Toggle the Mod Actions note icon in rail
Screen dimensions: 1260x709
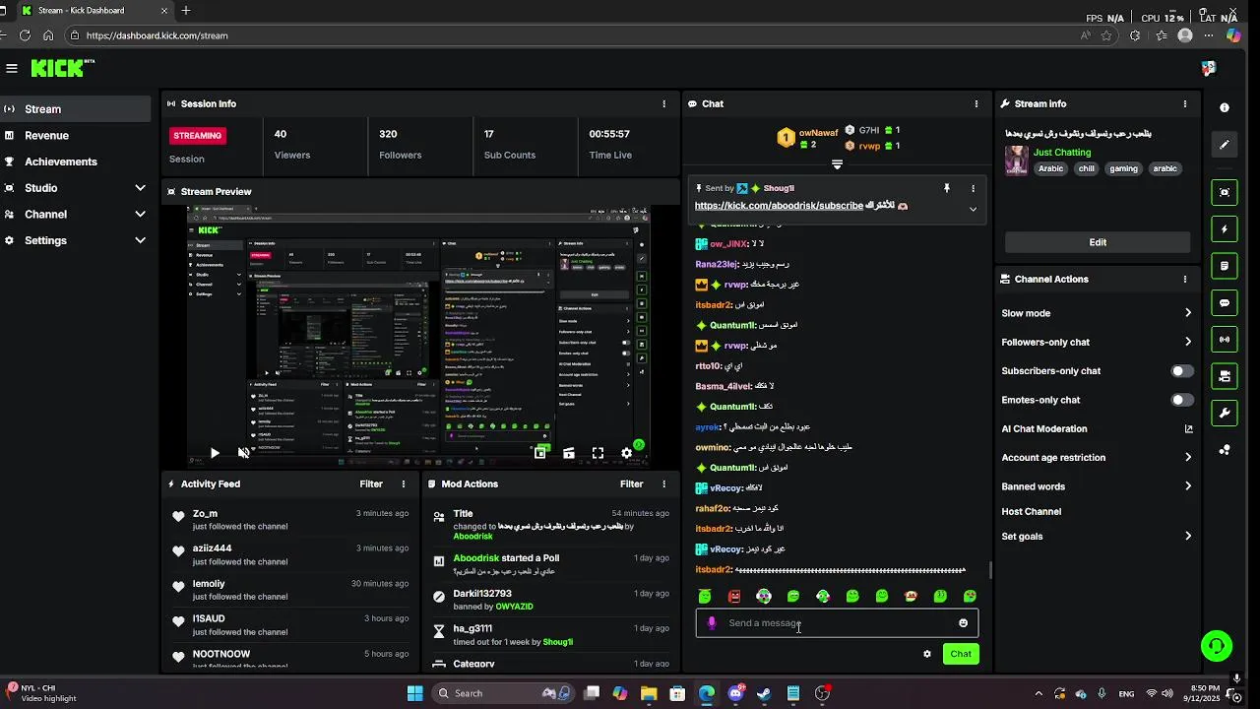point(1225,266)
